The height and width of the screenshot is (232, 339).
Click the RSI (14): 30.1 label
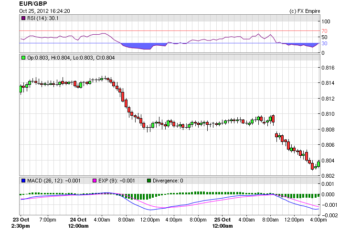(43, 18)
